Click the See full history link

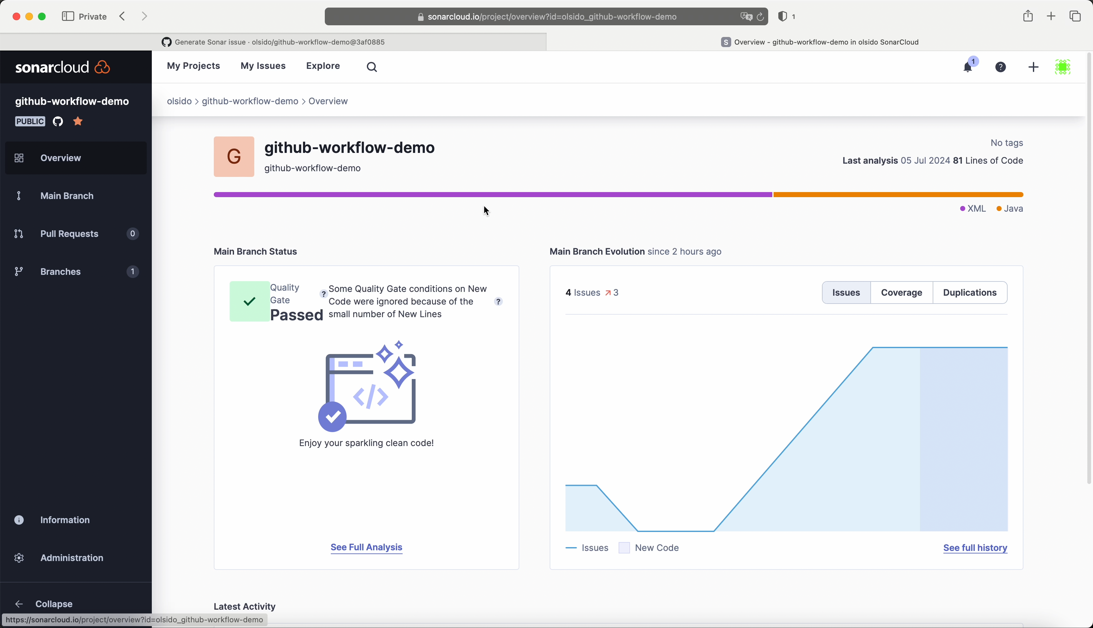click(975, 548)
